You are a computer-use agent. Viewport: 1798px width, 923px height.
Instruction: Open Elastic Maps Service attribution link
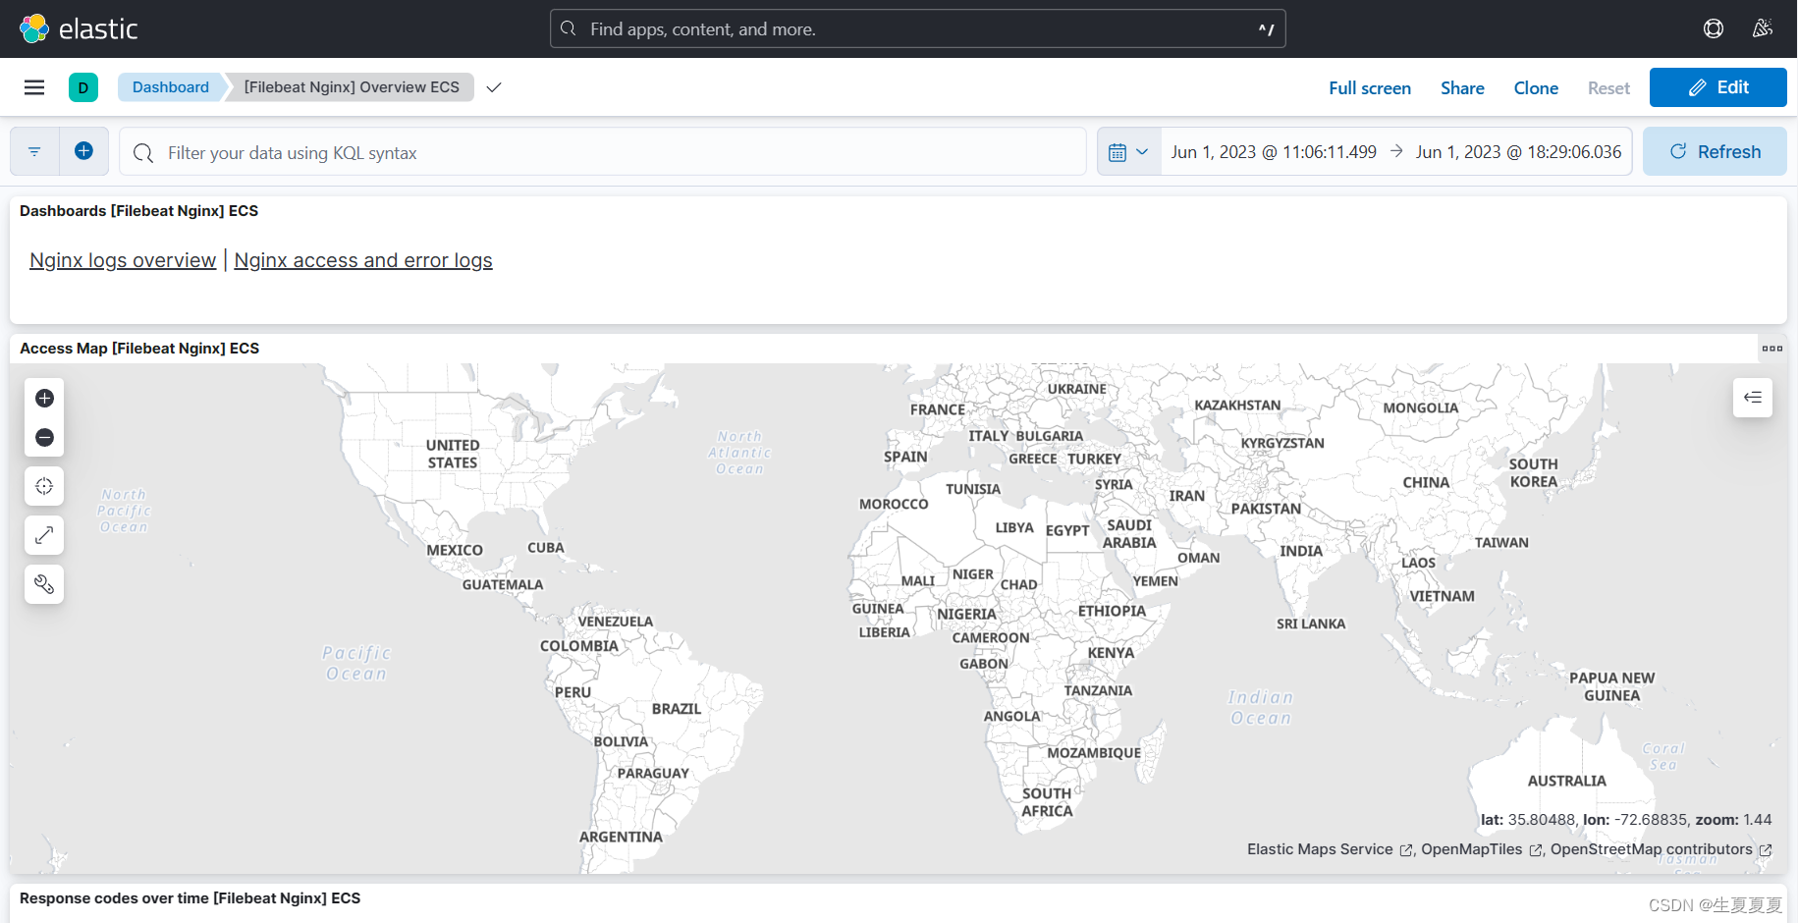tap(1330, 849)
